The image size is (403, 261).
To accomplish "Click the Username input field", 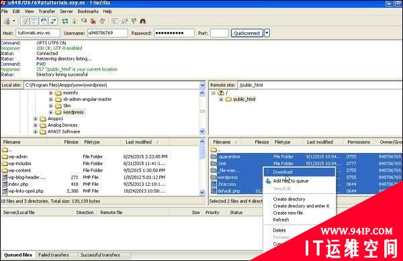I will tap(107, 33).
